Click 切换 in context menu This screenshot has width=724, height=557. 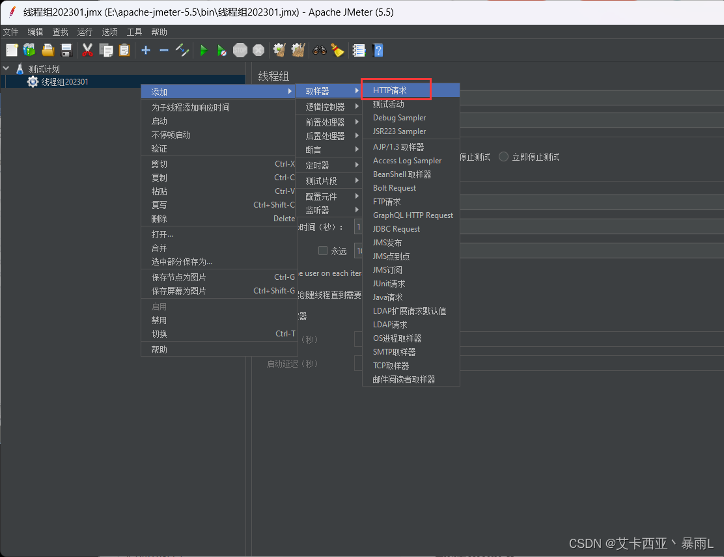point(218,334)
